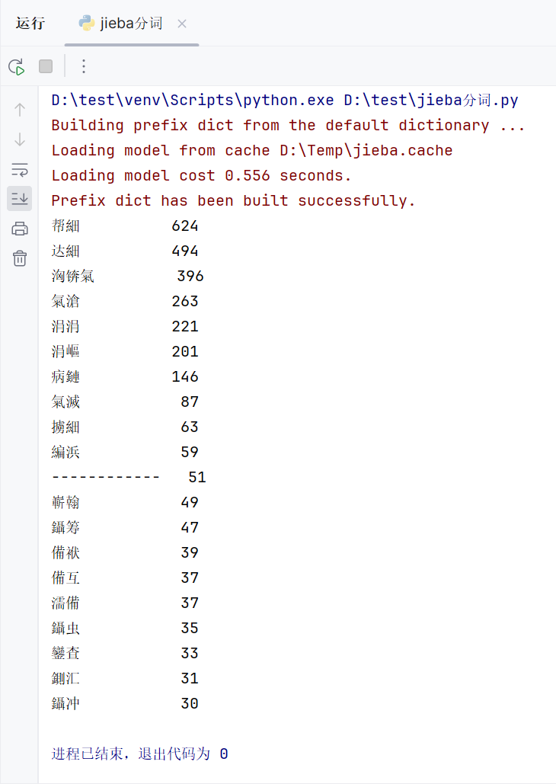Toggle soft-wrap for console output
This screenshot has height=784, width=556.
20,169
